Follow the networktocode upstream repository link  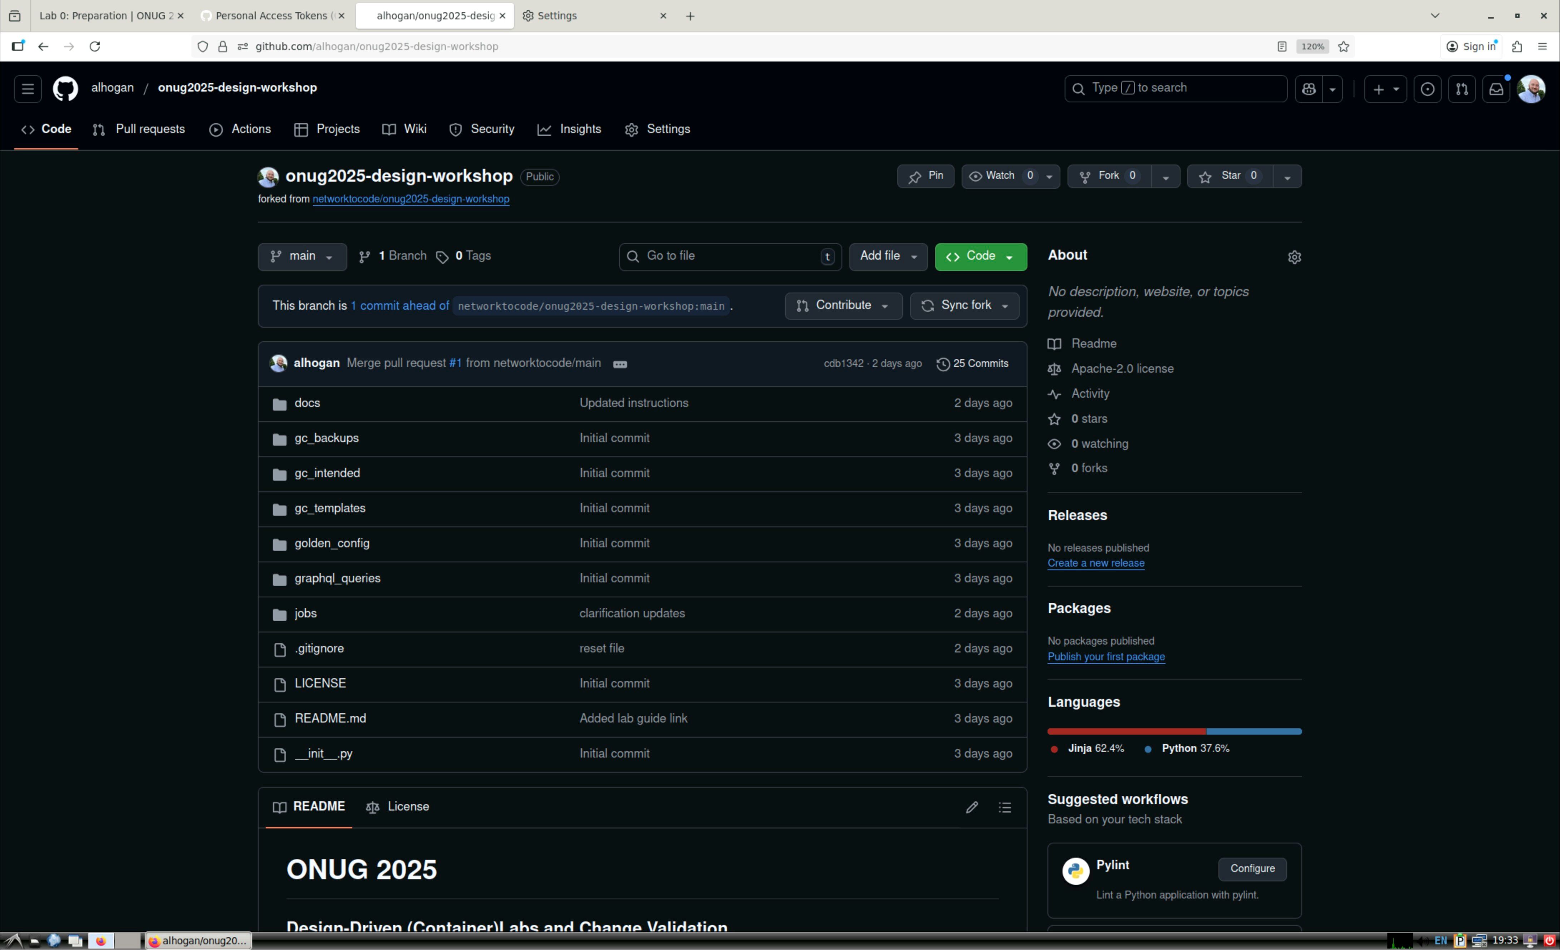tap(410, 199)
